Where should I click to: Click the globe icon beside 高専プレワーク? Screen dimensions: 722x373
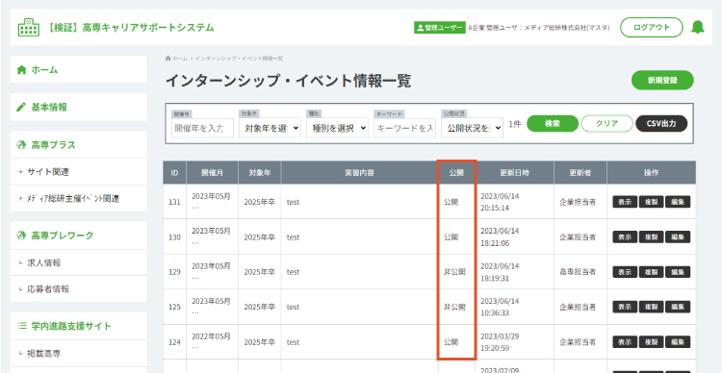pos(21,236)
